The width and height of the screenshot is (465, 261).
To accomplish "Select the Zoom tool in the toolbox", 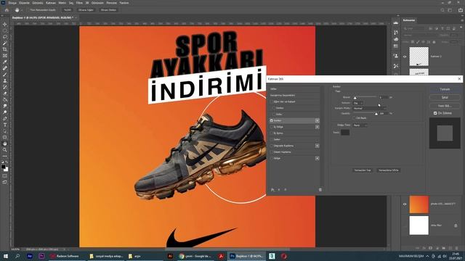I will click(5, 150).
